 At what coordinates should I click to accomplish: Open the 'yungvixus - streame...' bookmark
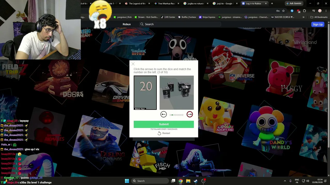[x=230, y=17]
